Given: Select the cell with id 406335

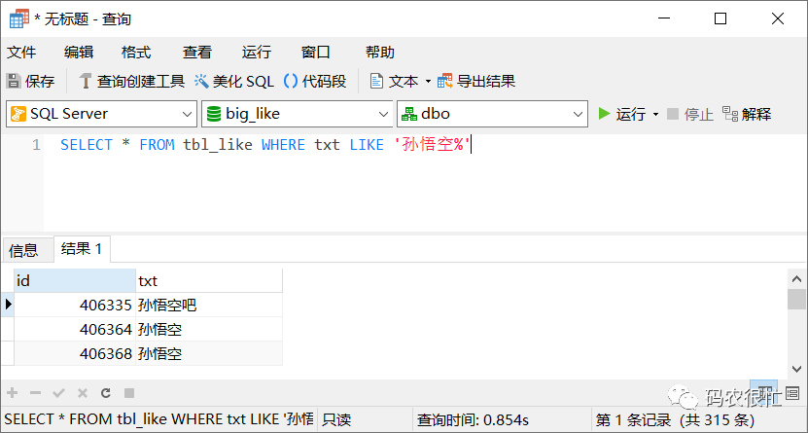Looking at the screenshot, I should (x=75, y=306).
